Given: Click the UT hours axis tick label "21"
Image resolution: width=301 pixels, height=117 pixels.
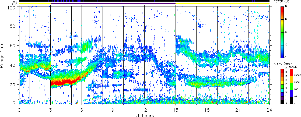Looking at the screenshot, I should [238, 109].
